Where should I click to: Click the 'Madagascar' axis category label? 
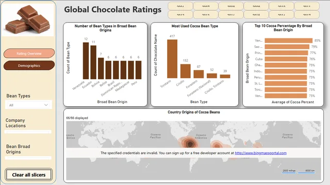click(122, 86)
